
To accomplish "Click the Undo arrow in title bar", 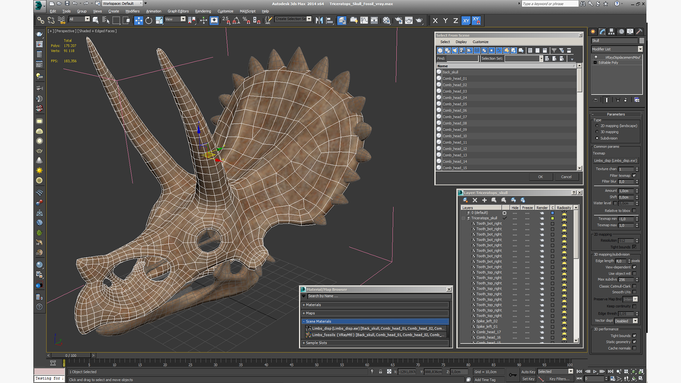I will [74, 4].
